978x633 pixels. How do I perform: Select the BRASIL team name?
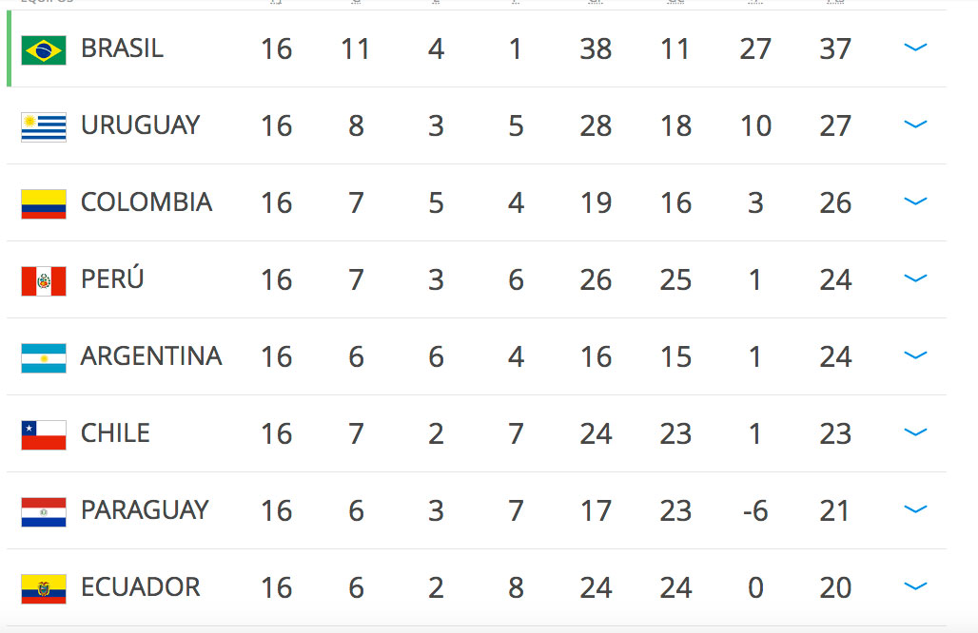tap(122, 48)
